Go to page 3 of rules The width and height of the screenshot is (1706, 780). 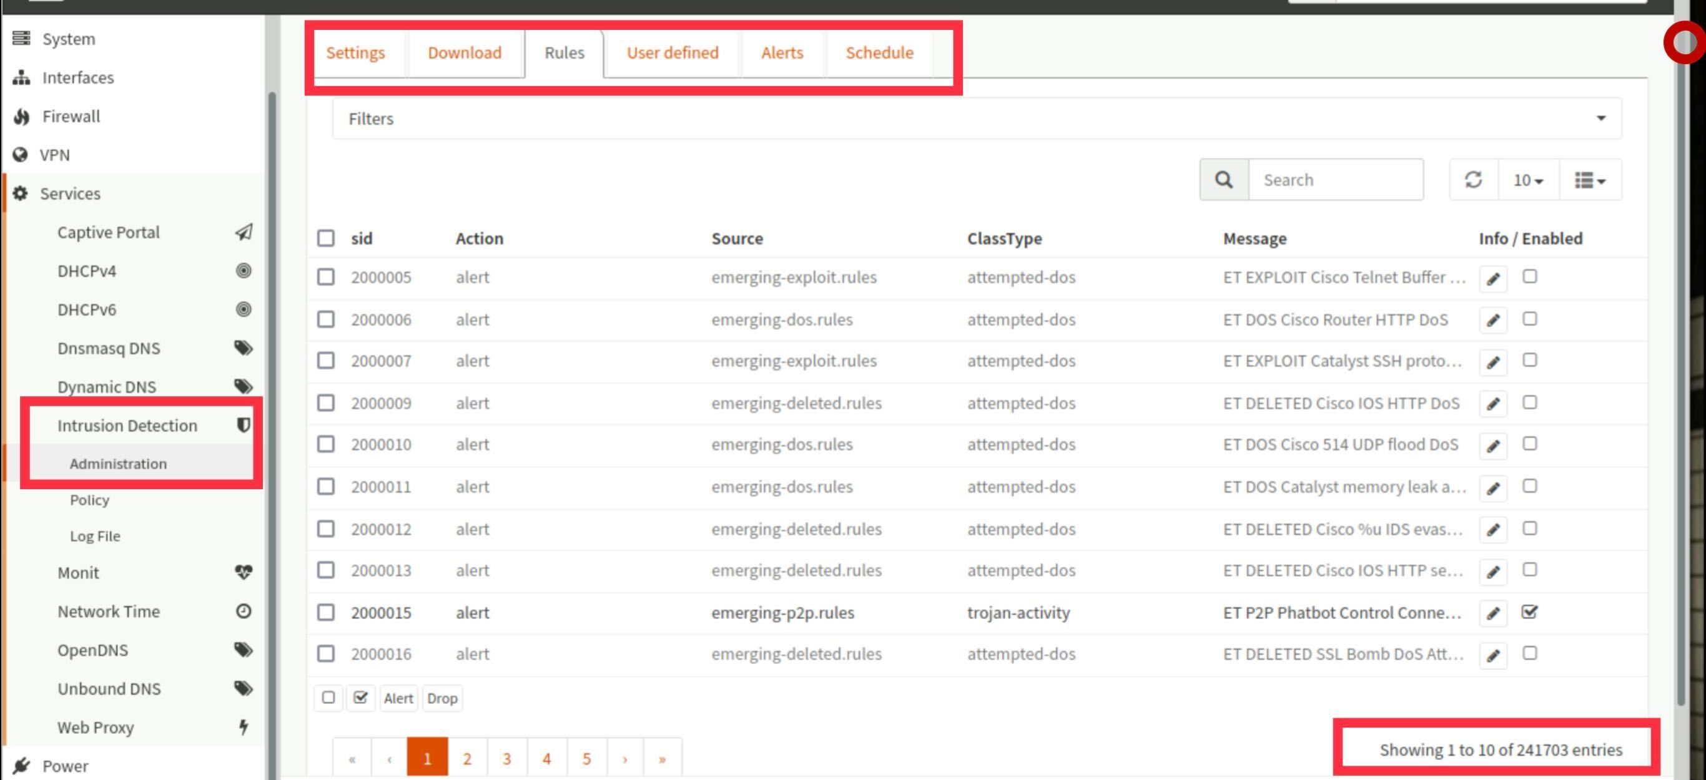coord(506,758)
